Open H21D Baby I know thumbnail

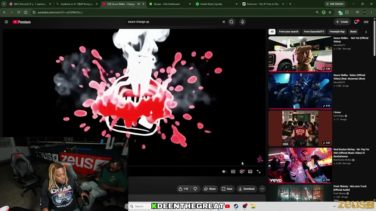[x=300, y=128]
